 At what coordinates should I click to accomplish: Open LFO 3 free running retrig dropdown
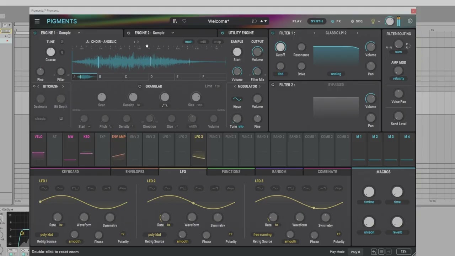262,235
